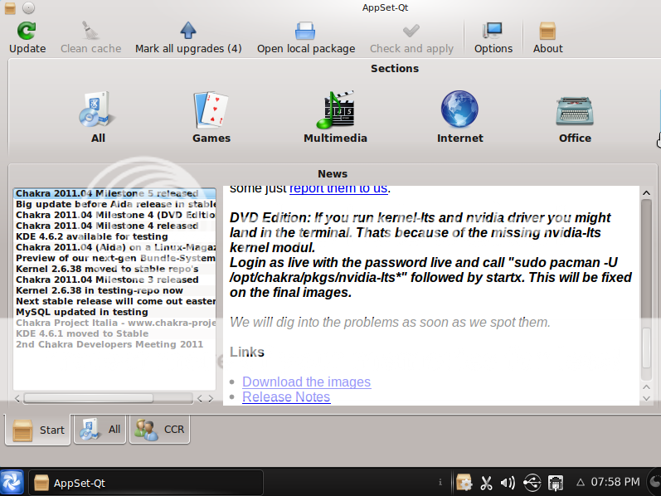The height and width of the screenshot is (496, 661).
Task: Switch to the Start tab
Action: (x=38, y=430)
